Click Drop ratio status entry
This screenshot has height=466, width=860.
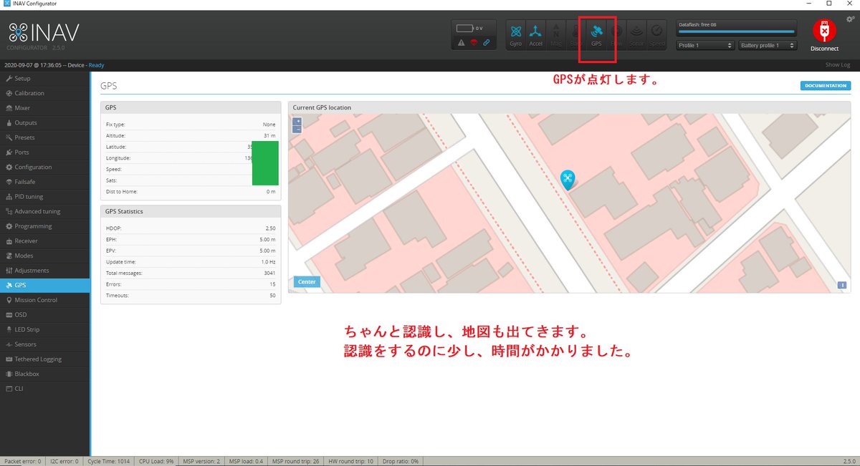coord(401,461)
